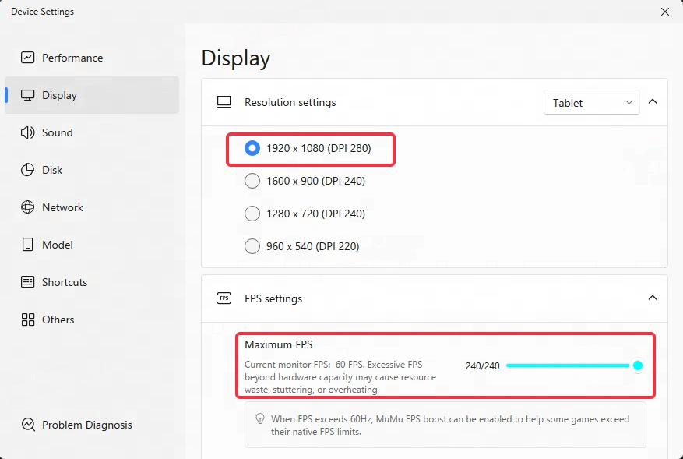The width and height of the screenshot is (683, 459).
Task: Click the Others grid icon
Action: [x=28, y=320]
